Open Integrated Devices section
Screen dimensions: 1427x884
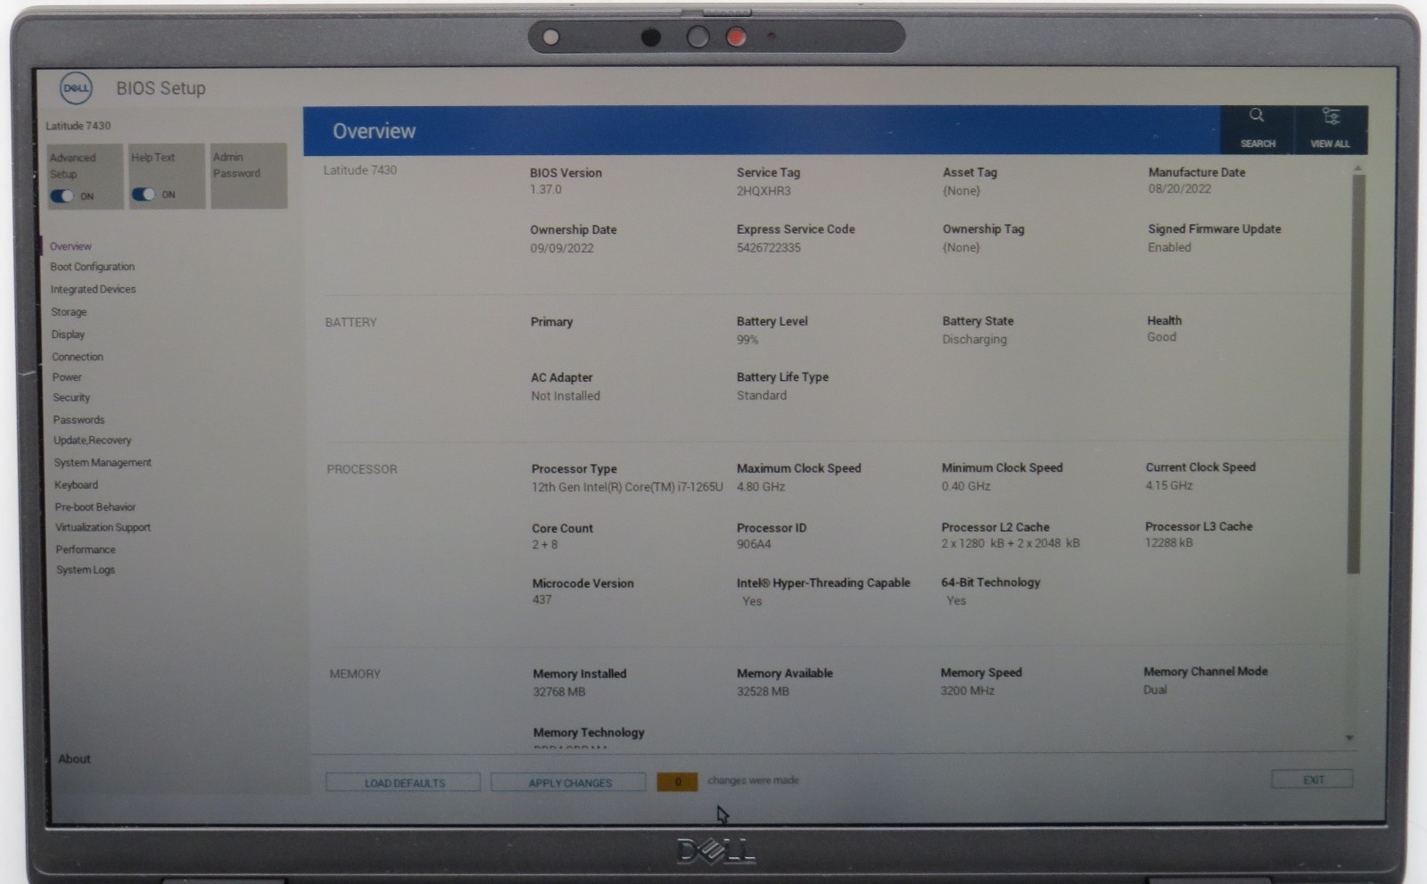(x=94, y=289)
